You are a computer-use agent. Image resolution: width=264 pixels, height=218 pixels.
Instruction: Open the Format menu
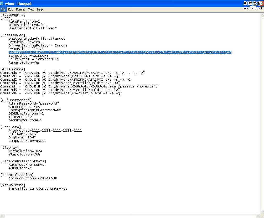[x=20, y=10]
